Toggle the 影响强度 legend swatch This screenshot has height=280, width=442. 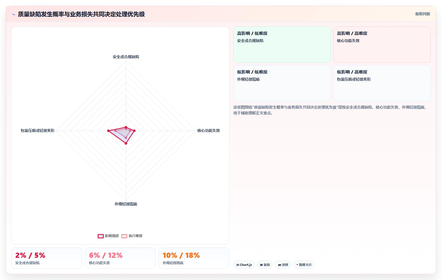coord(101,236)
